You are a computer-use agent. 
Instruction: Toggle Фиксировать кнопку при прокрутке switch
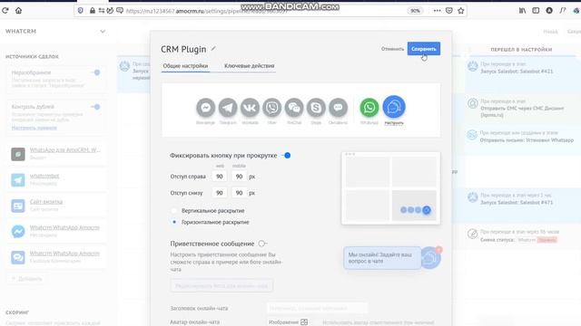(x=286, y=156)
